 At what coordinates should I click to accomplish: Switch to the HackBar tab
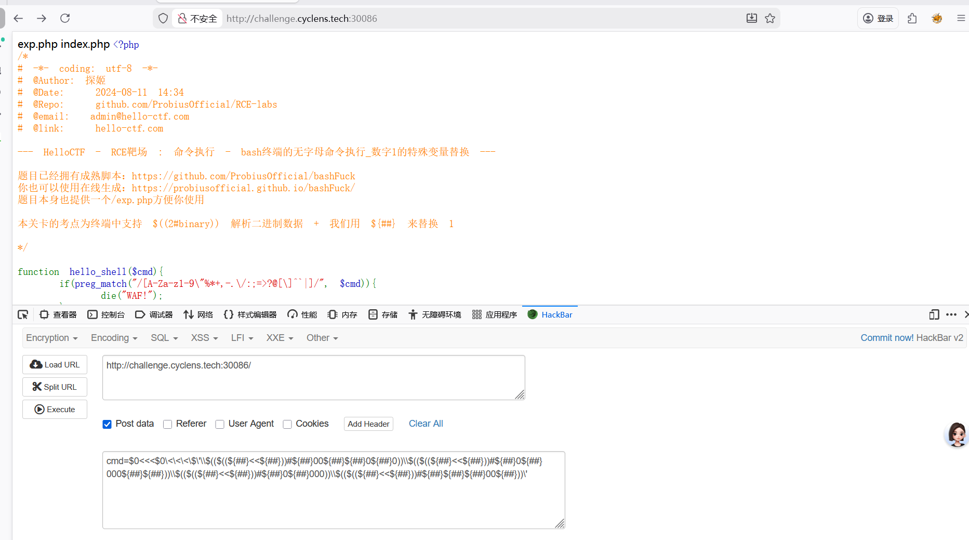click(550, 314)
